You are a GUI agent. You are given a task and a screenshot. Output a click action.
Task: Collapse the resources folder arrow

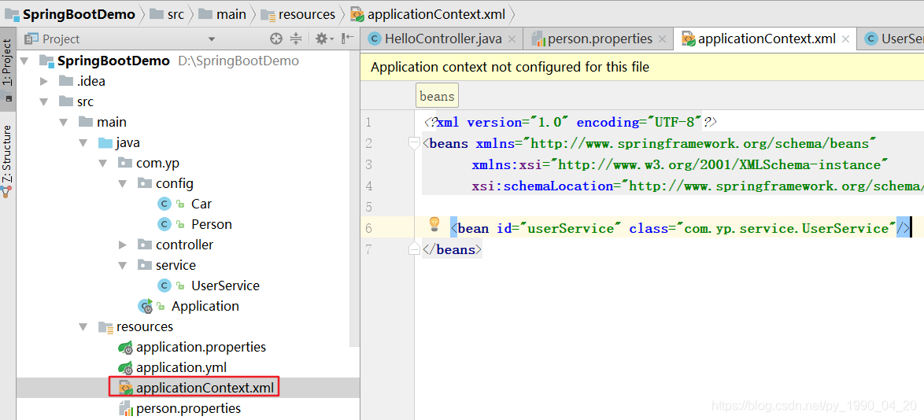83,326
